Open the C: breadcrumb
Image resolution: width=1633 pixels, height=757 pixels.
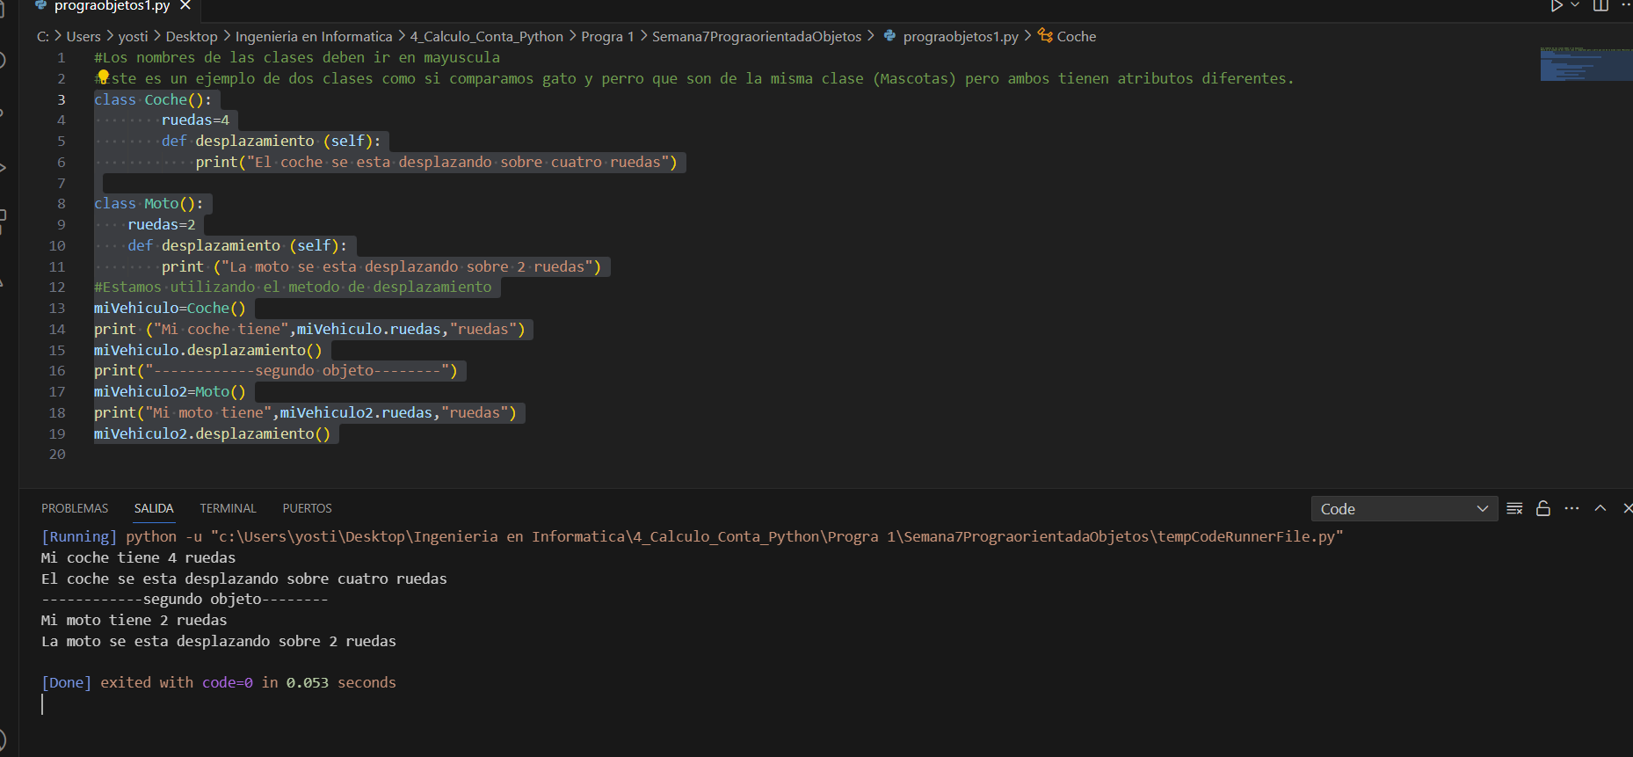pos(43,36)
